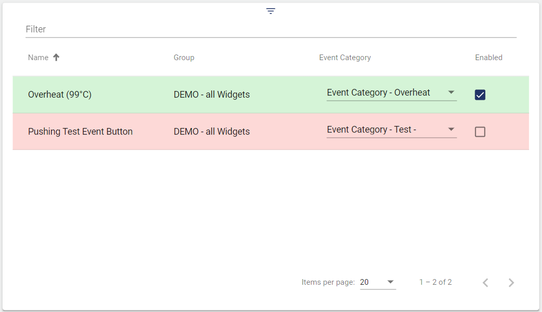This screenshot has width=542, height=312.
Task: Click the filter list icon at top
Action: 271,11
